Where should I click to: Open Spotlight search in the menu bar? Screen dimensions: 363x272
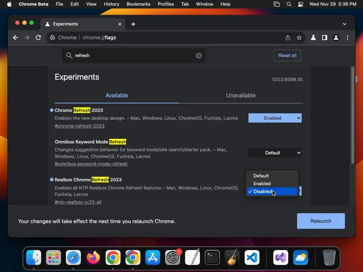point(289,4)
